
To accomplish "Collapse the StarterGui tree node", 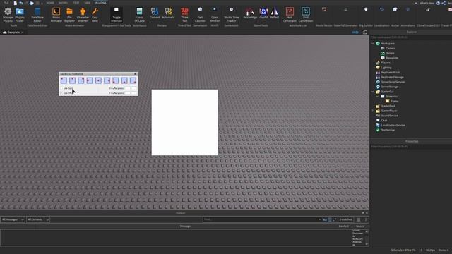I will pyautogui.click(x=372, y=92).
